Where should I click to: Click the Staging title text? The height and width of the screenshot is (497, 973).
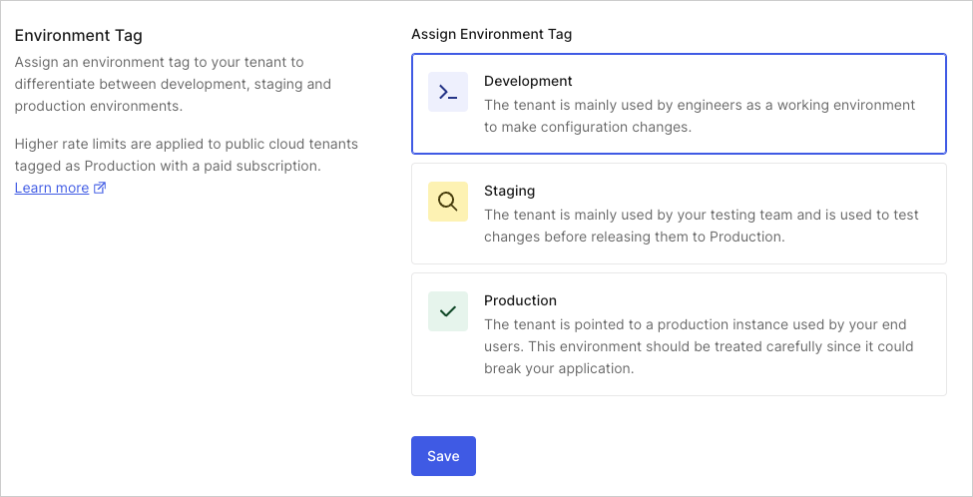(510, 191)
